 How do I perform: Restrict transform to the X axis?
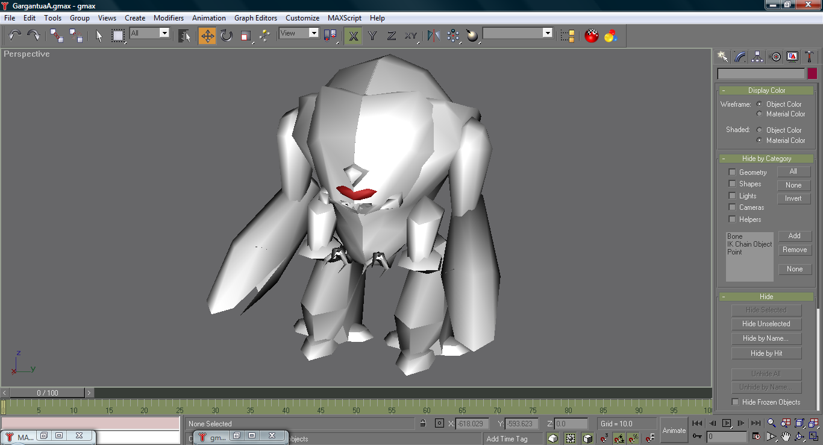[x=354, y=36]
